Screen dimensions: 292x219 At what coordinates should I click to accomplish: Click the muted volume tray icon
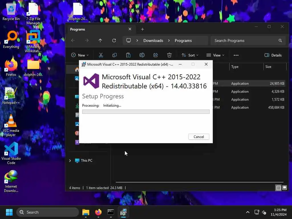click(x=264, y=212)
